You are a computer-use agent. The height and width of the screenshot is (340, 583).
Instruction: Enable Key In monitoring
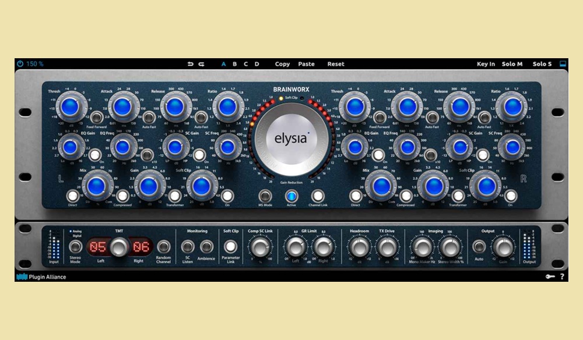(x=486, y=63)
